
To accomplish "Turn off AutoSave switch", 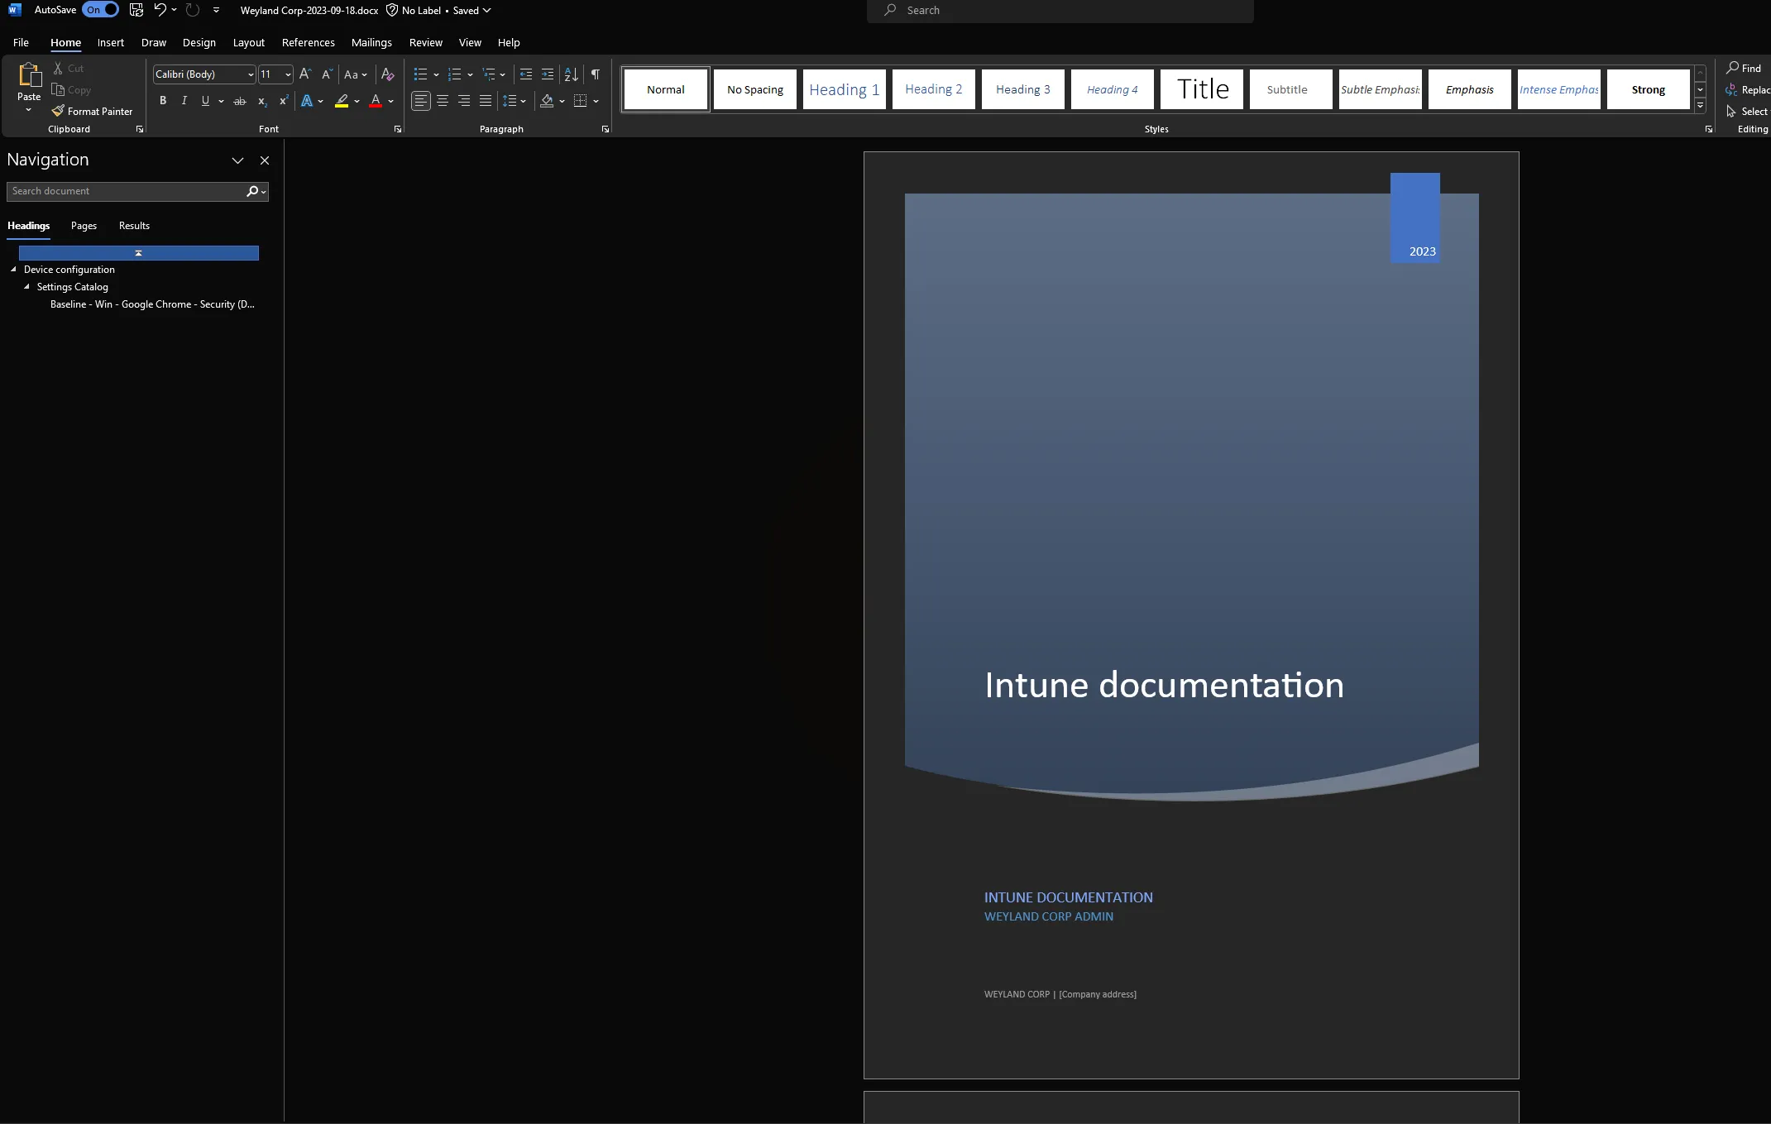I will (x=101, y=10).
